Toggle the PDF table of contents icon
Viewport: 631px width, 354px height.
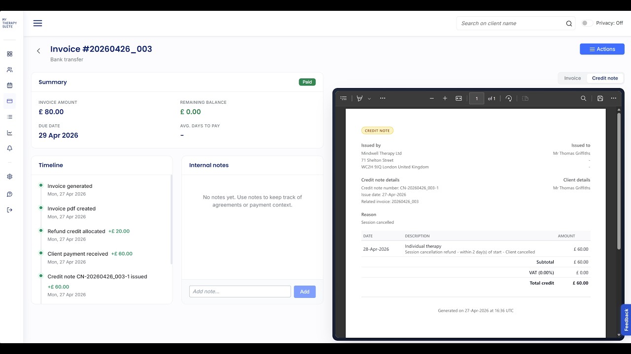tap(344, 98)
